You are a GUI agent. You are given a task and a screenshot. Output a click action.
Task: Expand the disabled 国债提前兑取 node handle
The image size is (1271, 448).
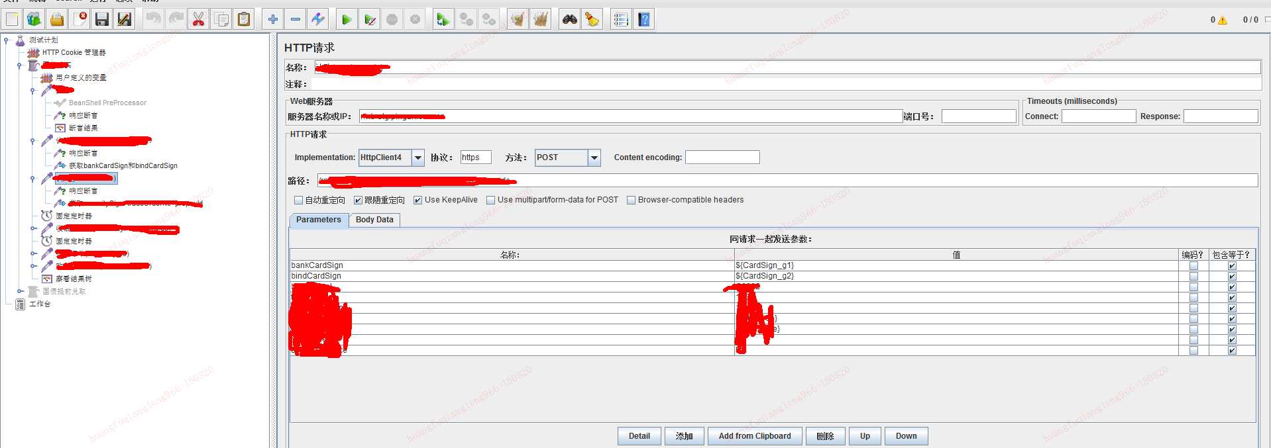20,291
